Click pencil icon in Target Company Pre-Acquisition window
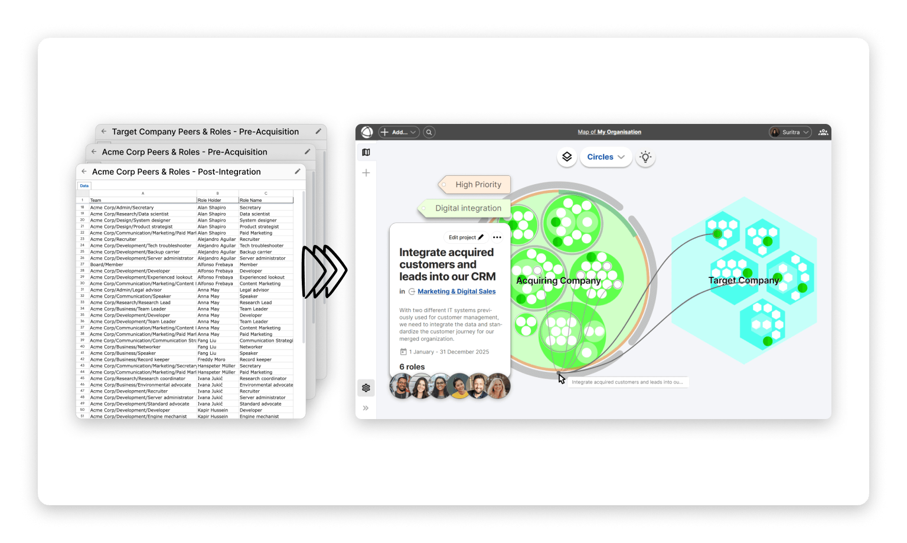The image size is (907, 543). [x=318, y=131]
